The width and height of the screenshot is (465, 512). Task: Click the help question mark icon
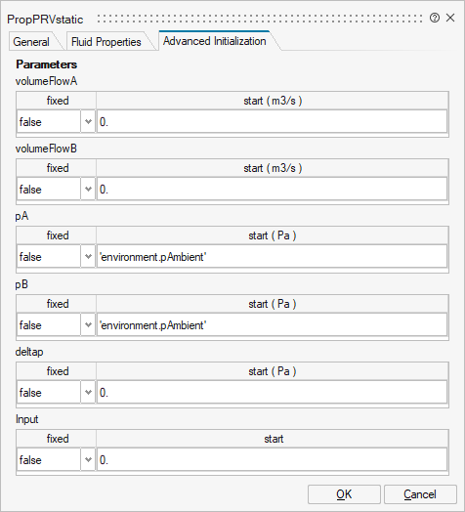435,18
